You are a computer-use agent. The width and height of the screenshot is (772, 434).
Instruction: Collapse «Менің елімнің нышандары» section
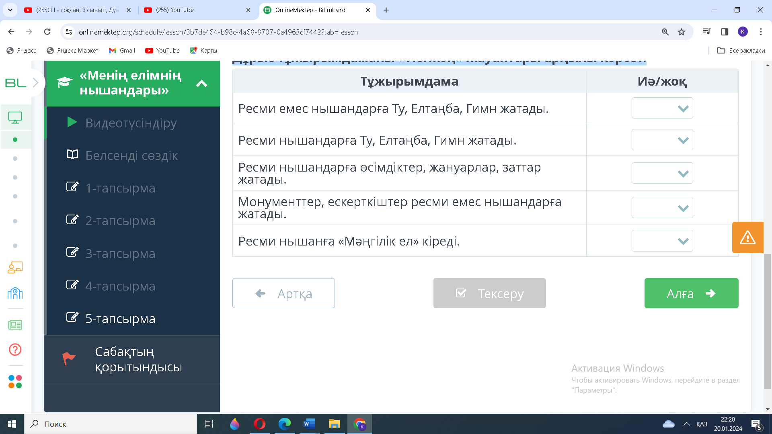click(201, 83)
